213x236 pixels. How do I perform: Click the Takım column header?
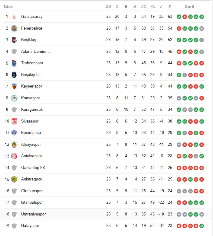[x=8, y=7]
